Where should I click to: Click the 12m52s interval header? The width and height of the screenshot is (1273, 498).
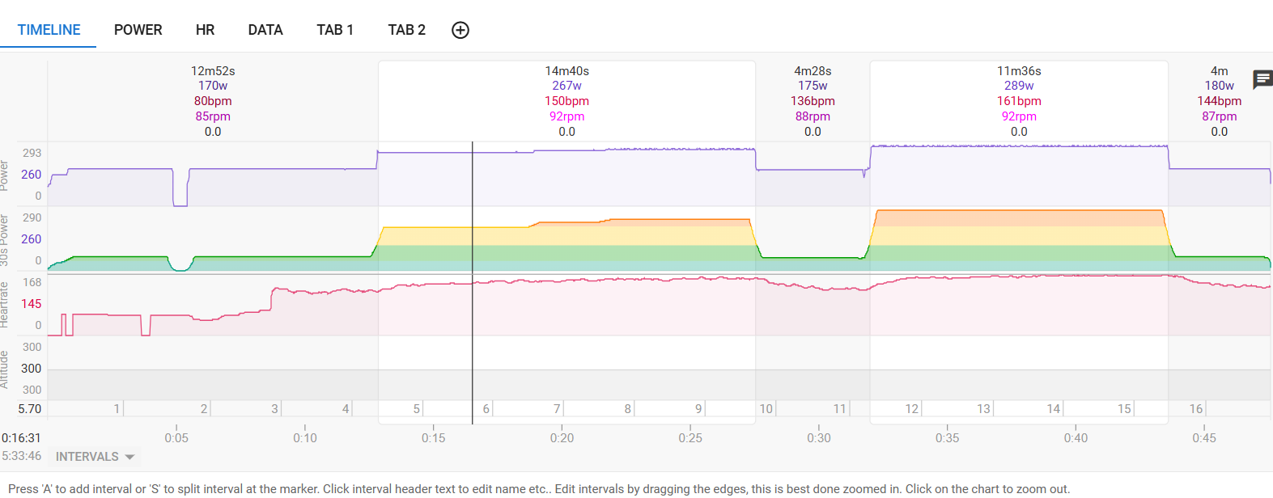click(213, 71)
